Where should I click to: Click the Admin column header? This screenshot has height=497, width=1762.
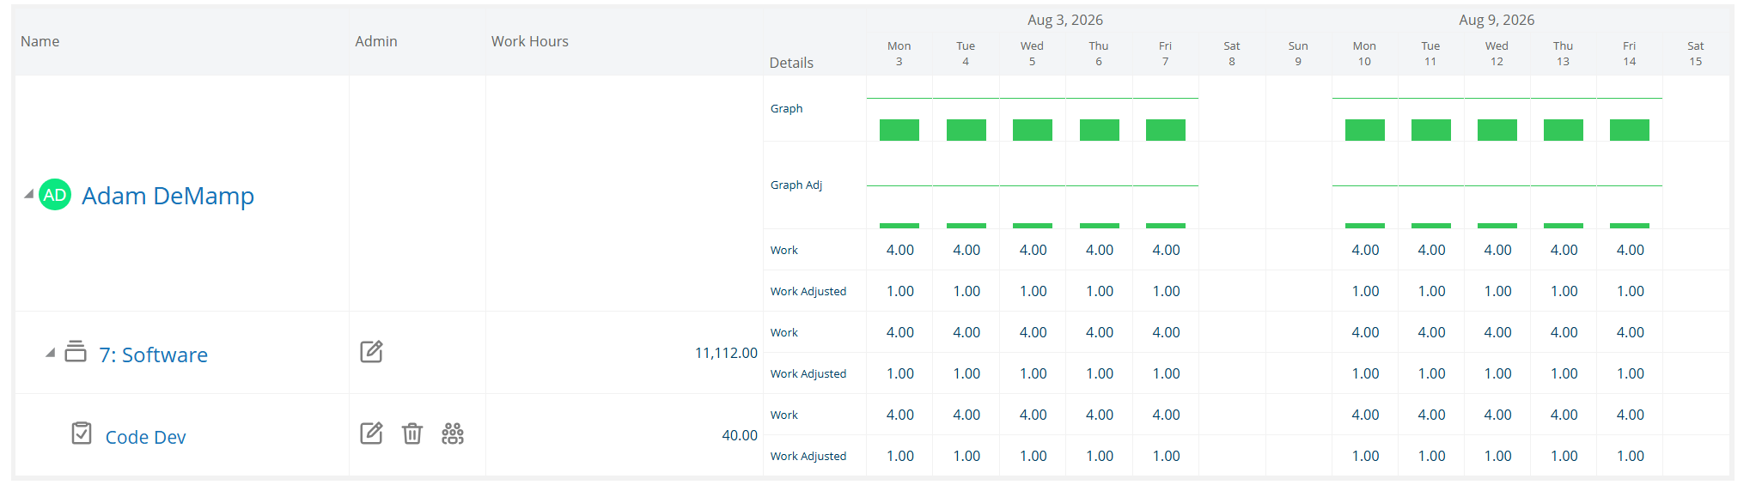(x=376, y=41)
